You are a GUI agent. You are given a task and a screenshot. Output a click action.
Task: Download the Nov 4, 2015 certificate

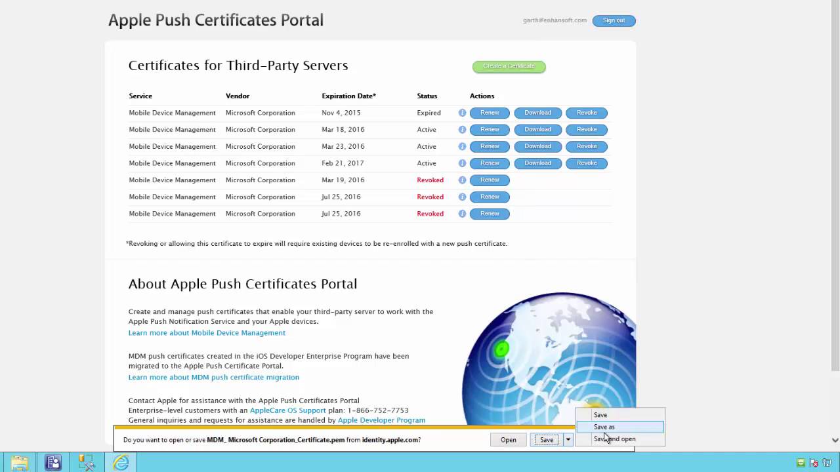pos(537,113)
